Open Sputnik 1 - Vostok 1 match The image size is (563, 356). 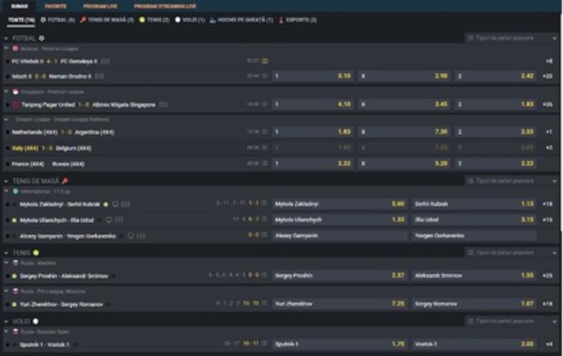44,345
